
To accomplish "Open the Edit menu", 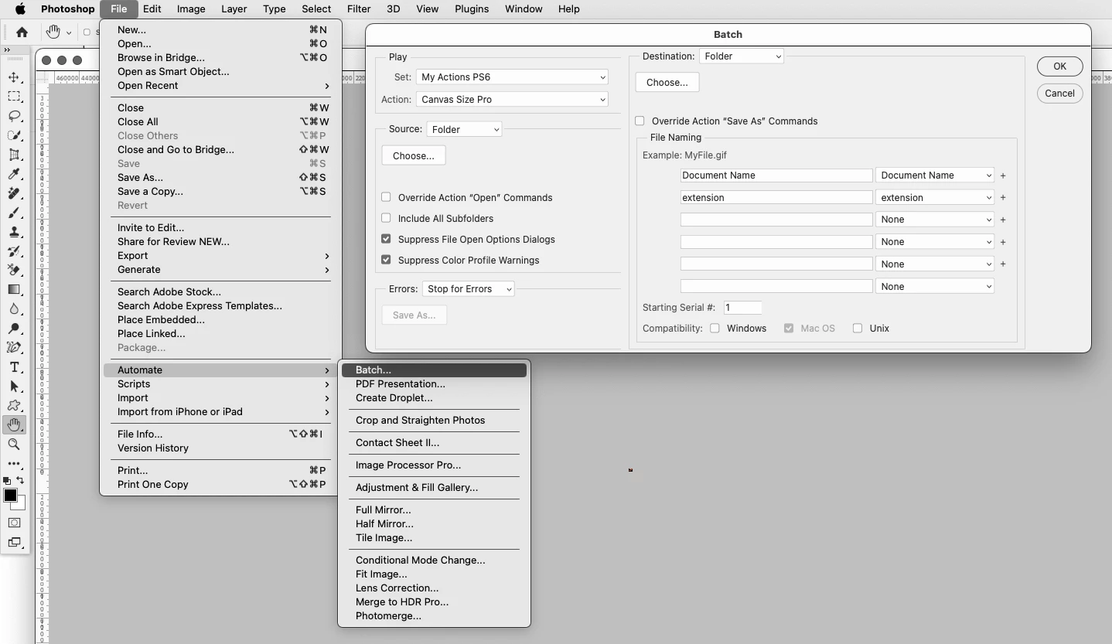I will [x=152, y=9].
